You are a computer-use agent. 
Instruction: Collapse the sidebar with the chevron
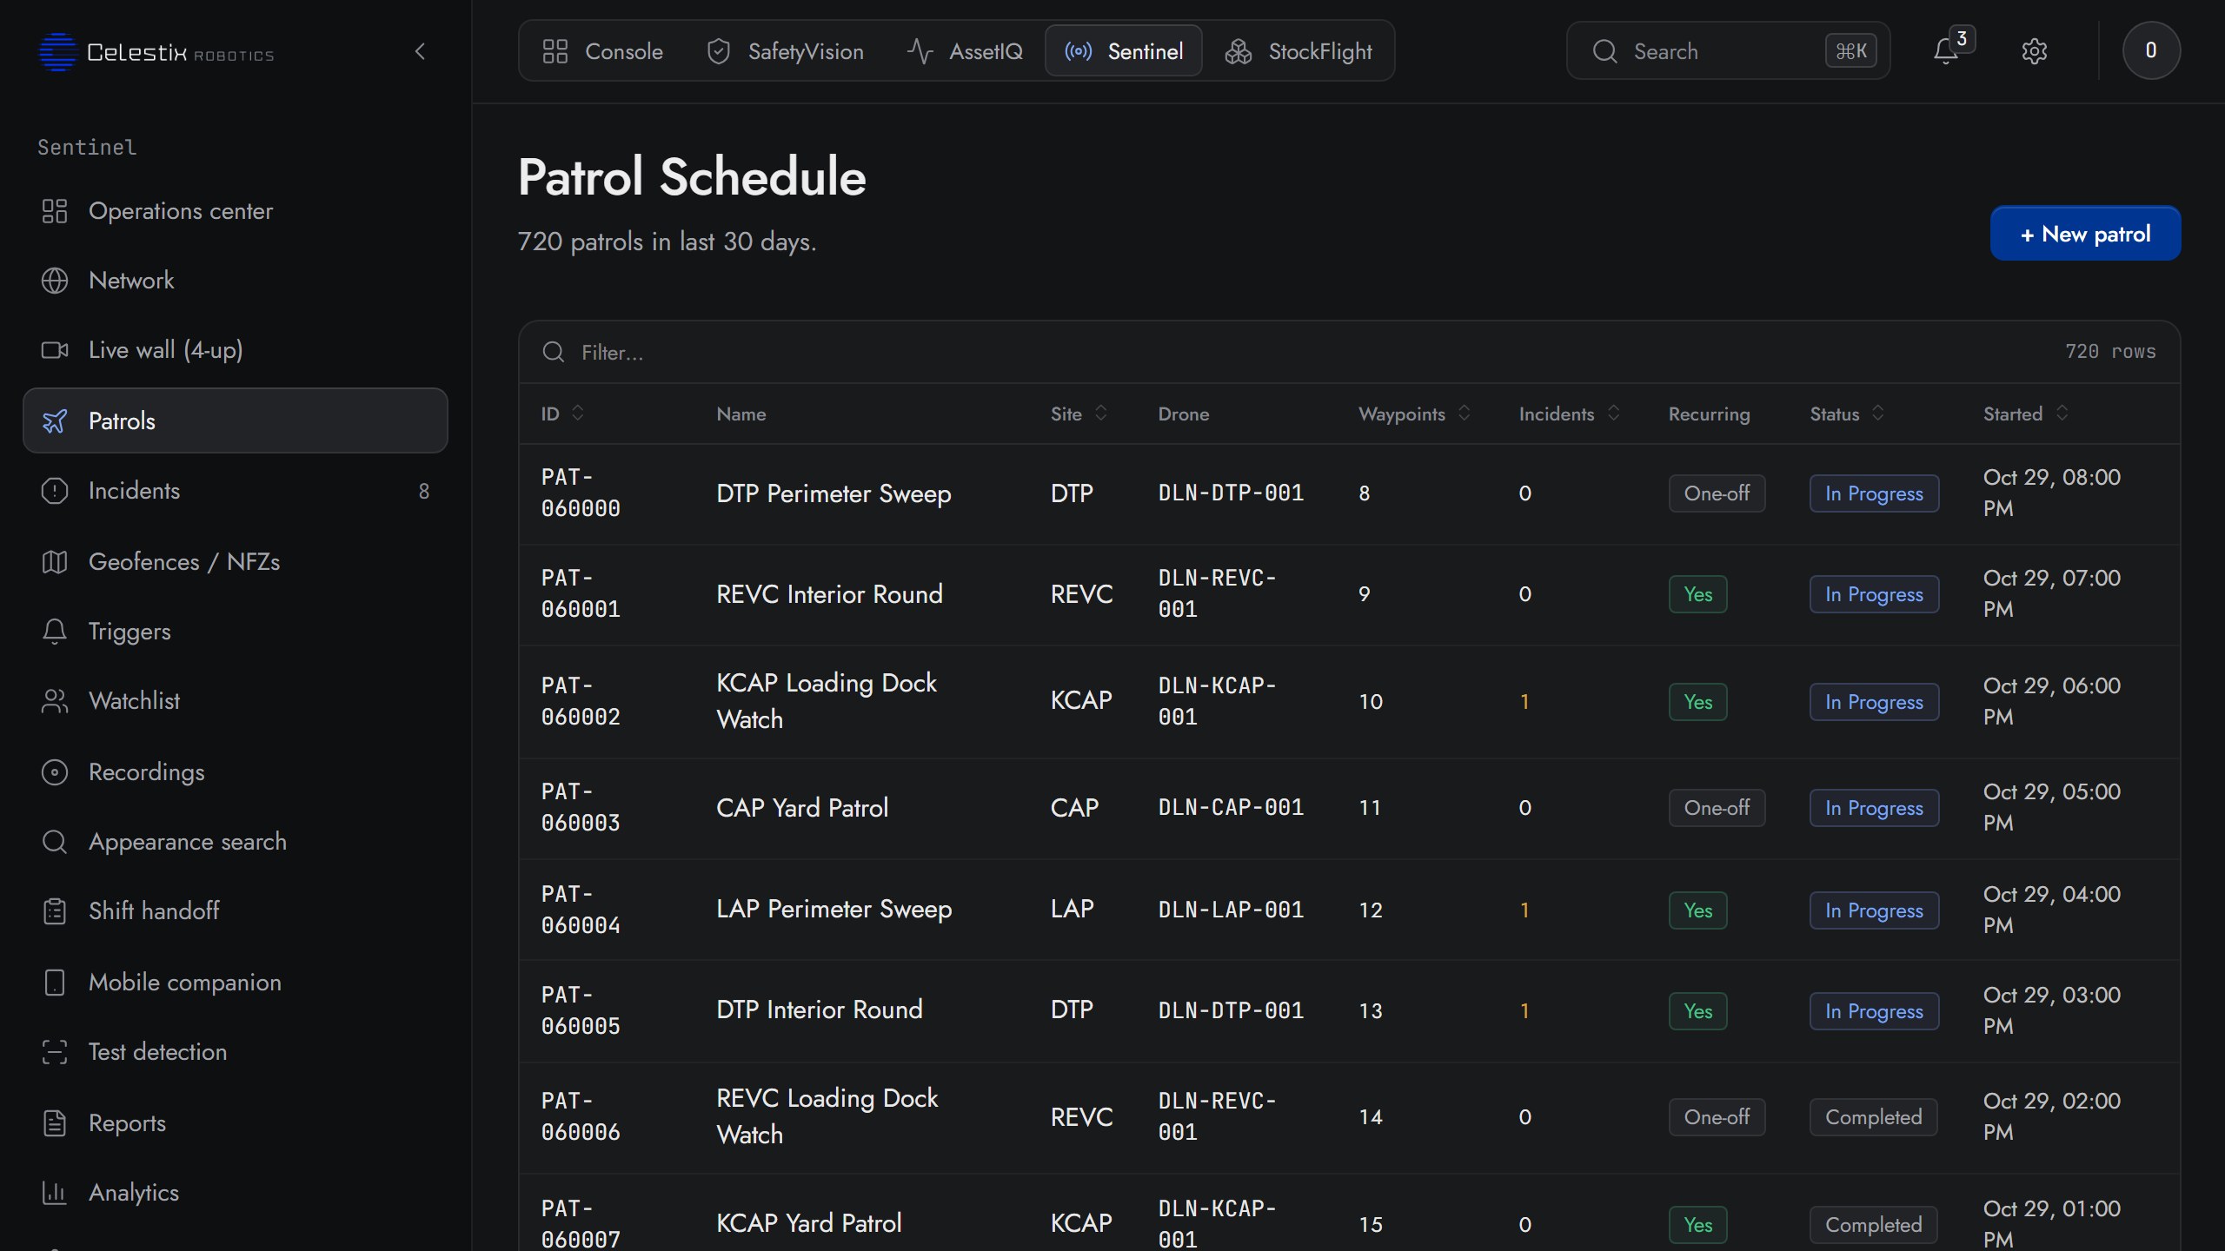421,52
